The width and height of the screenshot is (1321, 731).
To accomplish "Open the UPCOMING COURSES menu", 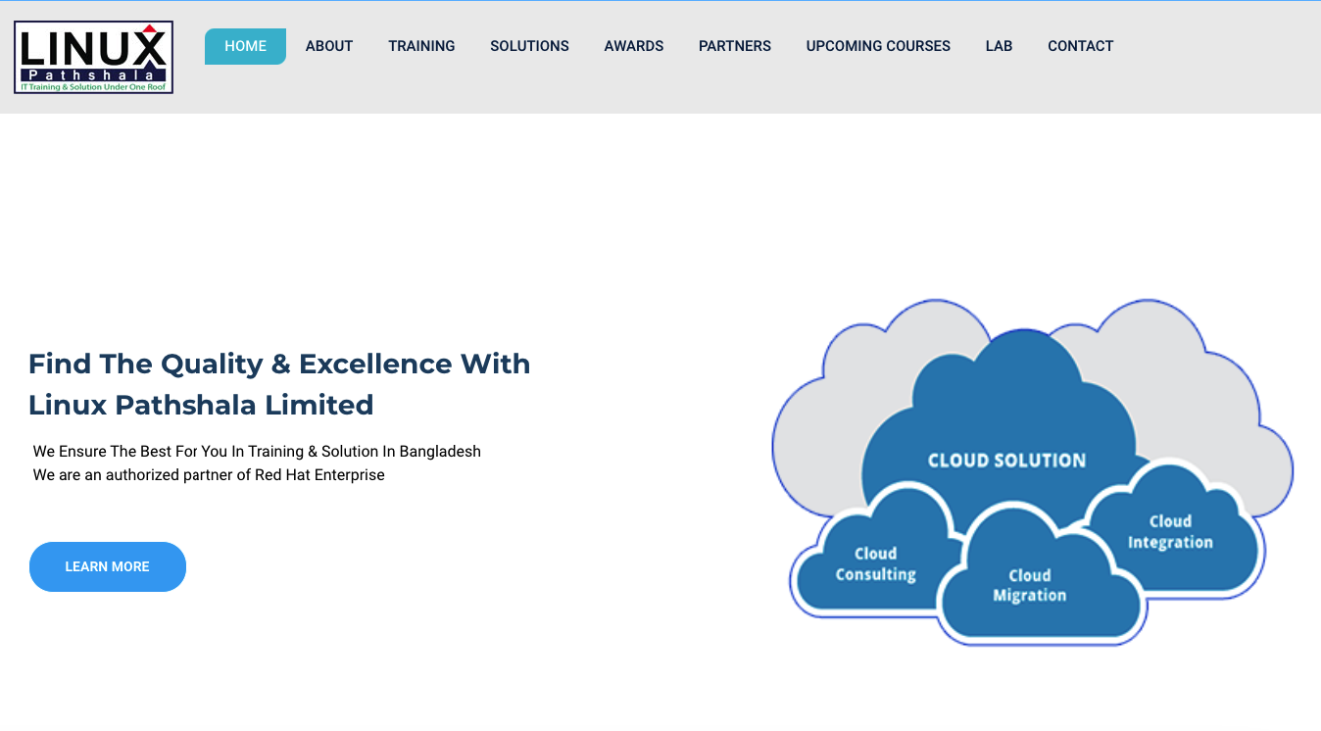I will 878,45.
